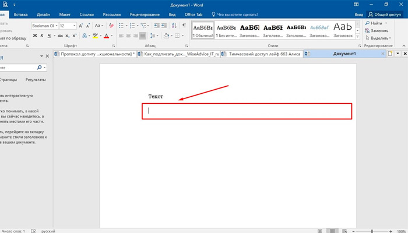Click Общий доступ share button
408x233 pixels.
385,15
